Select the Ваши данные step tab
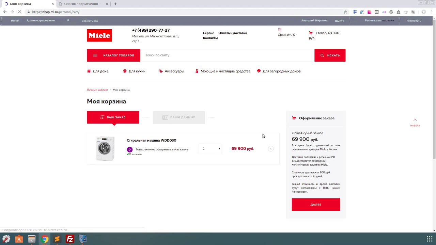436x245 pixels. [x=179, y=117]
